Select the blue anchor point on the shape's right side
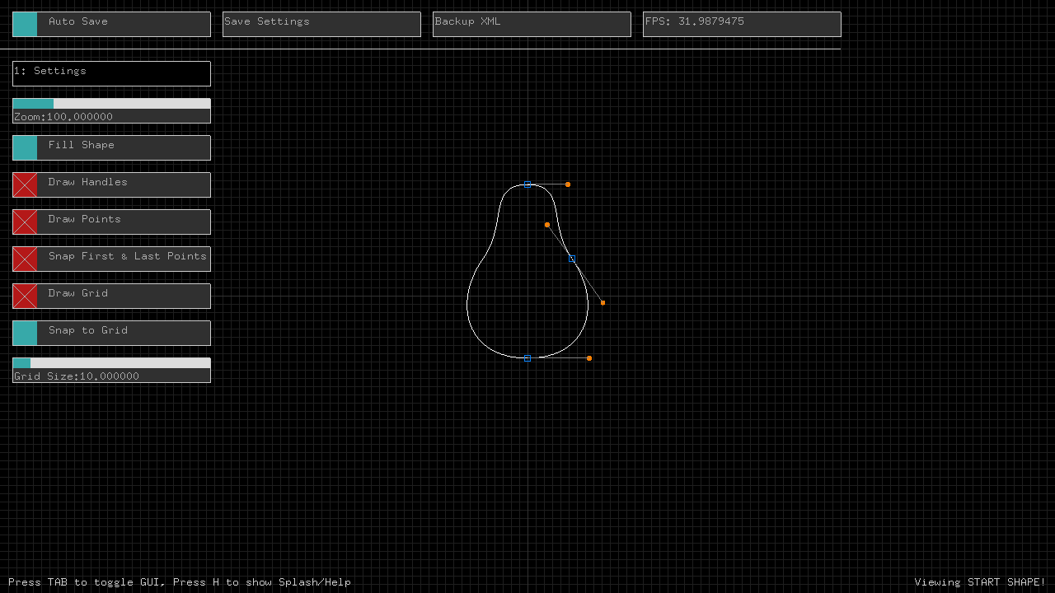The height and width of the screenshot is (593, 1055). pos(572,259)
